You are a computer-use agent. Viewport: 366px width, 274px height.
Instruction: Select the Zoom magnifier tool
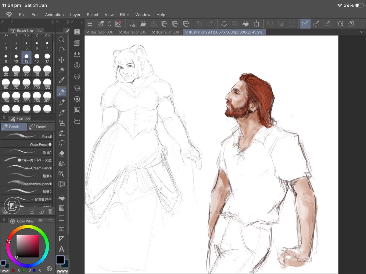61,40
